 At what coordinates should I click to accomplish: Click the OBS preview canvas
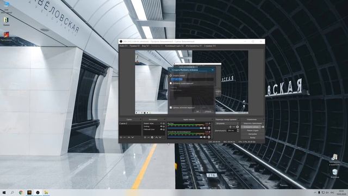191,82
